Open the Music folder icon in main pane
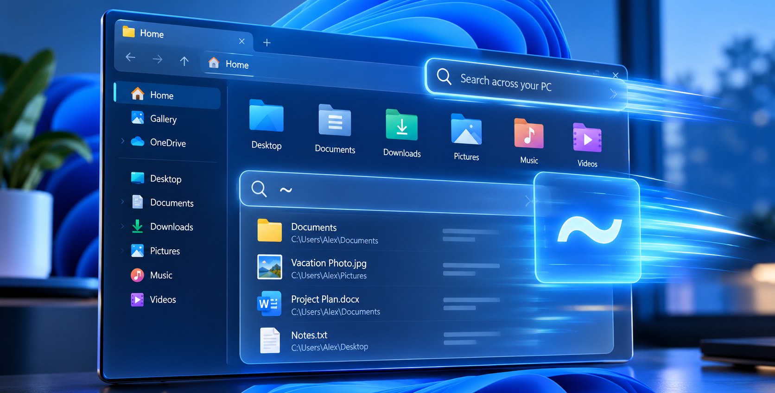Image resolution: width=775 pixels, height=393 pixels. click(x=529, y=133)
